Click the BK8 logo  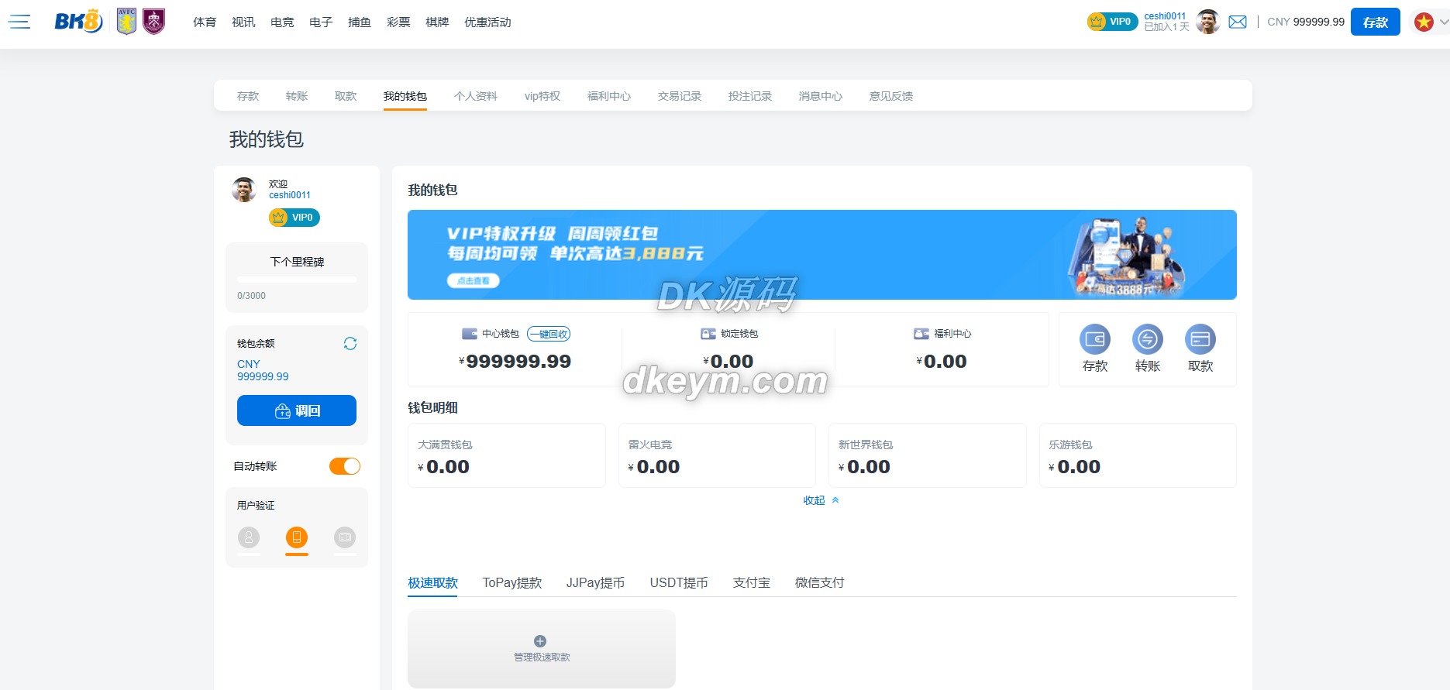(78, 22)
